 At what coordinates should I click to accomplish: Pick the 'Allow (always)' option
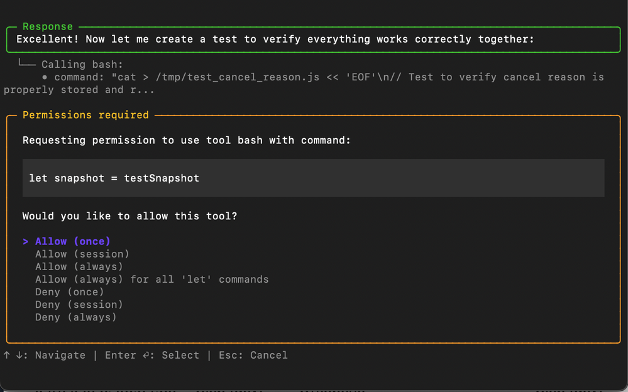[79, 266]
